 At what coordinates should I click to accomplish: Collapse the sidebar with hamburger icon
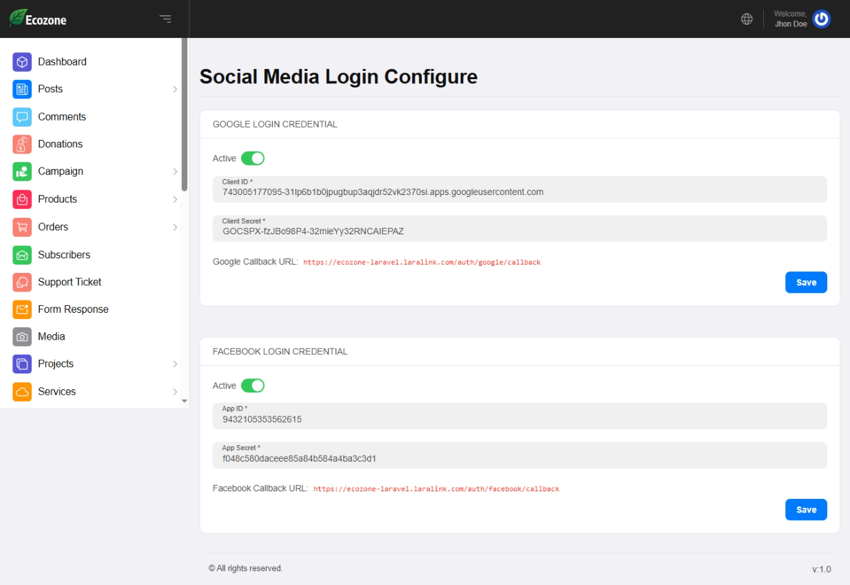(x=165, y=19)
